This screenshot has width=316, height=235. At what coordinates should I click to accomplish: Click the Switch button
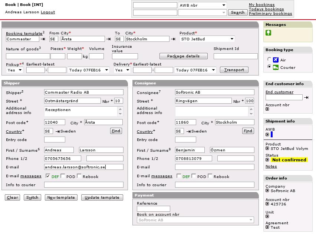click(32, 198)
